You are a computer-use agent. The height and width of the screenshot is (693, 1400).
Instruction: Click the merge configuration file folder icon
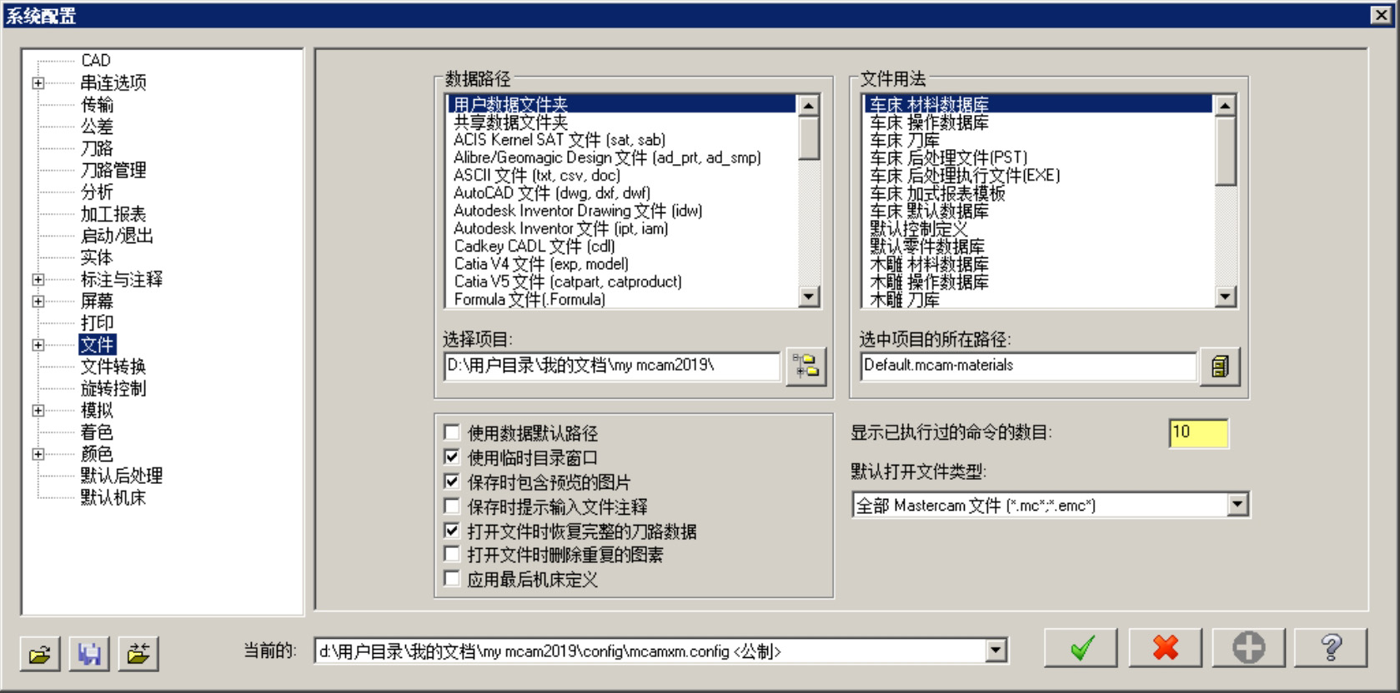pos(138,653)
